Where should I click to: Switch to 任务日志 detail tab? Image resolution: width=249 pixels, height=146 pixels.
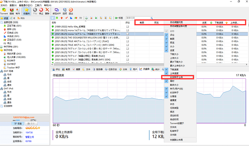pyautogui.click(x=111, y=69)
